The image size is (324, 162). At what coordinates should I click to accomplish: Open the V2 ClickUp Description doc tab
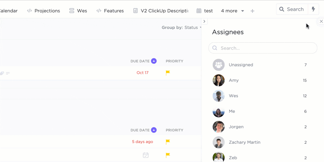pyautogui.click(x=161, y=11)
